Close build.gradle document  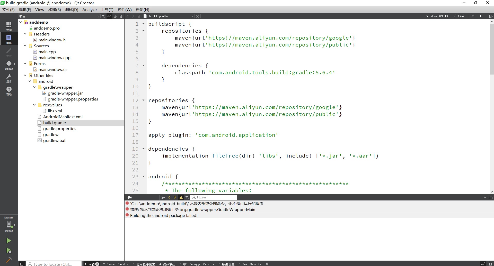click(x=197, y=16)
